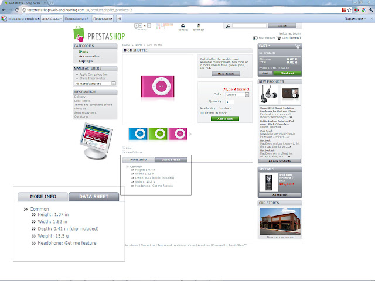Image resolution: width=375 pixels, height=281 pixels.
Task: Open the Apple Computer, Inc manufacturer link
Action: [93, 74]
